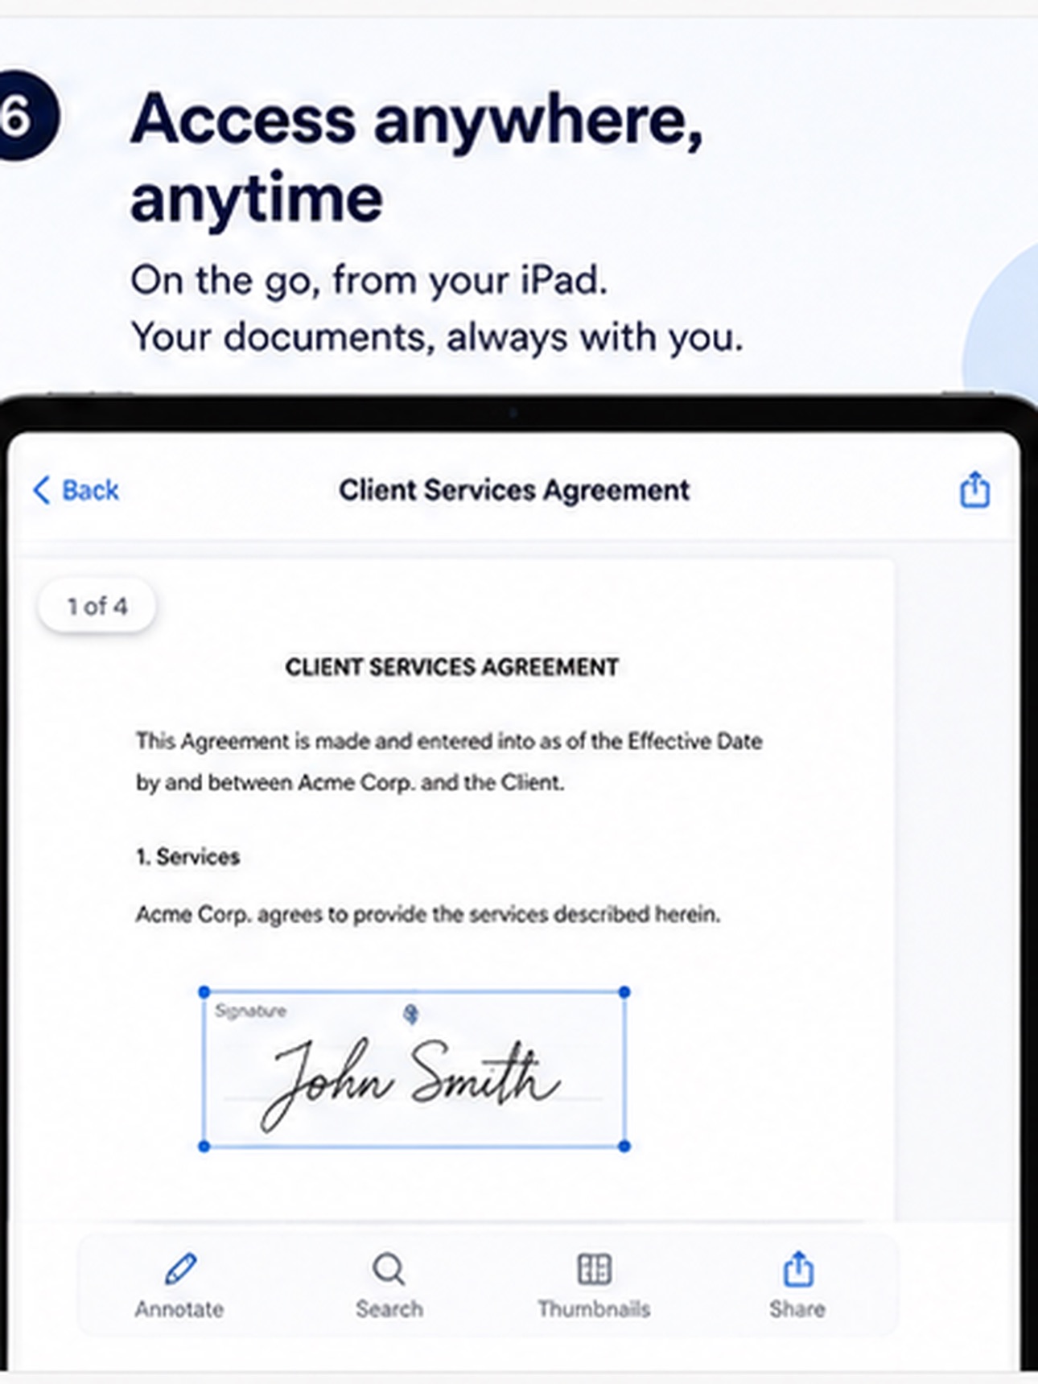Grab the top-left signature resize handle

point(204,992)
